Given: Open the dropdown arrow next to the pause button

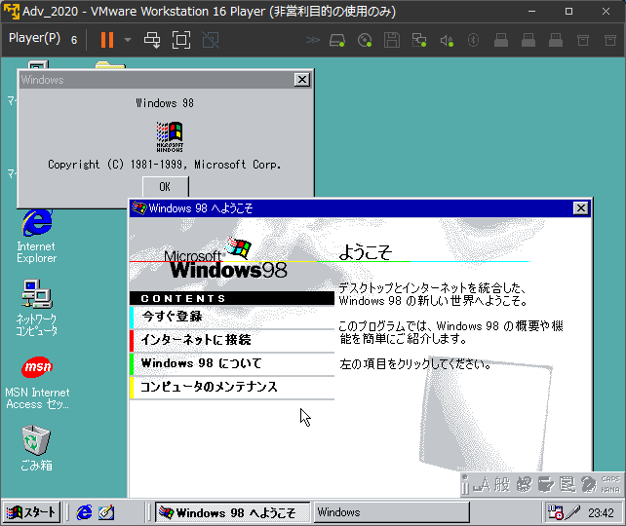Looking at the screenshot, I should tap(128, 40).
